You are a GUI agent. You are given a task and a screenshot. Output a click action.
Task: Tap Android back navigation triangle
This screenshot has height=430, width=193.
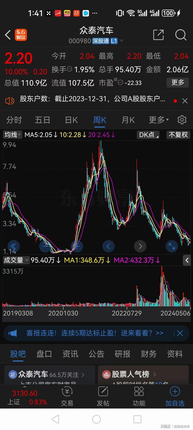pos(55,419)
